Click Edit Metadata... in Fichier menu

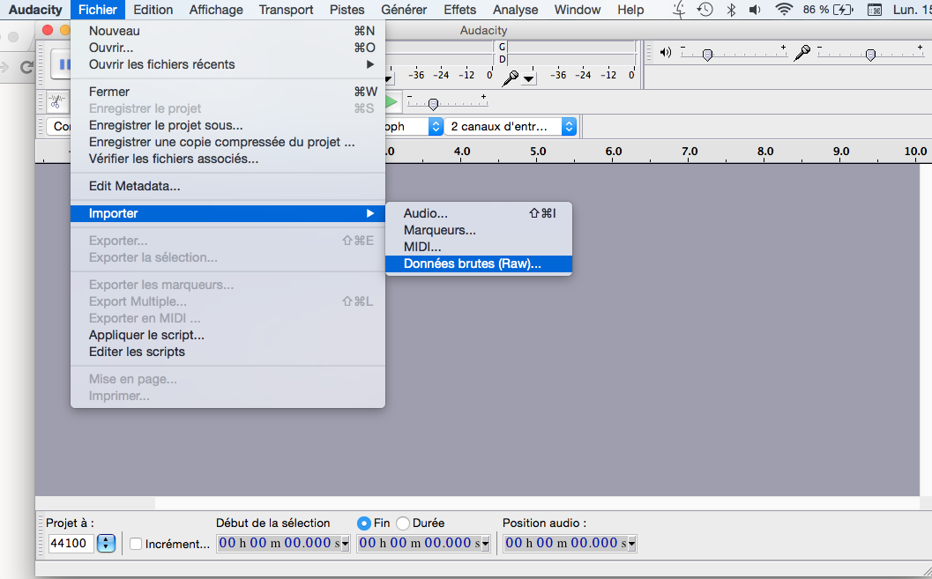click(x=134, y=186)
